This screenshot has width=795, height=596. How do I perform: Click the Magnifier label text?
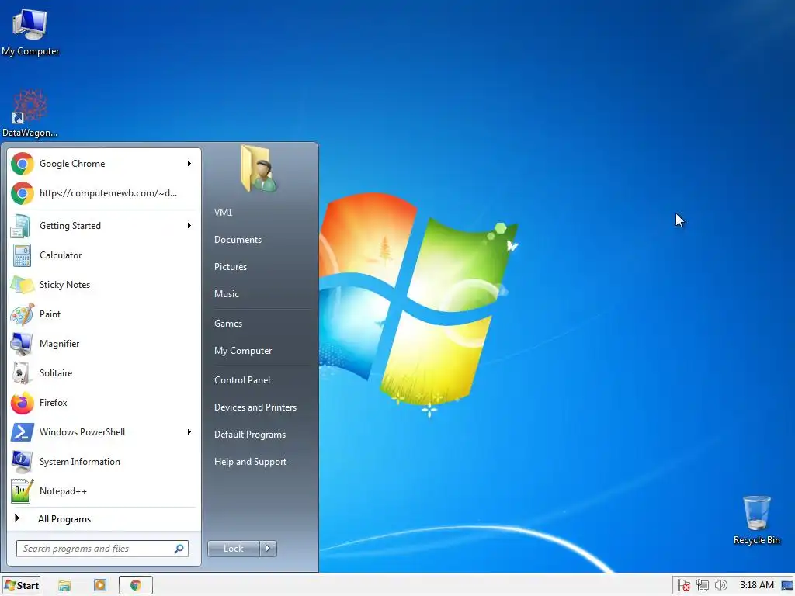[59, 344]
